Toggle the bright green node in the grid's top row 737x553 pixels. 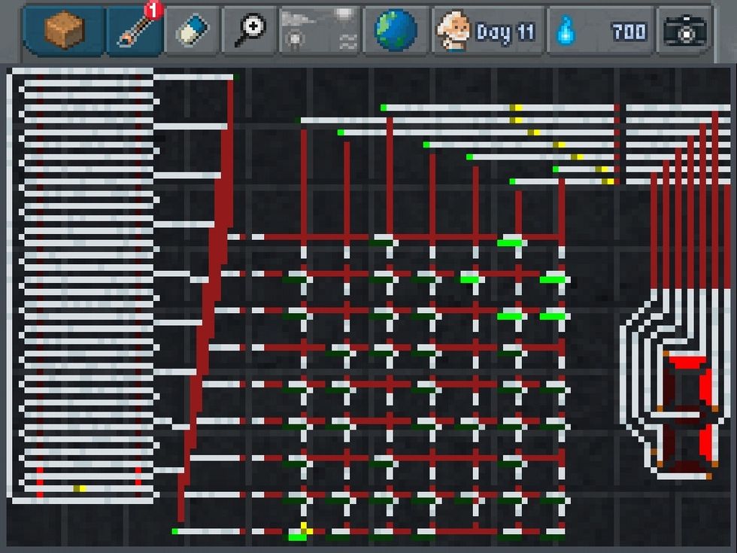pyautogui.click(x=511, y=242)
